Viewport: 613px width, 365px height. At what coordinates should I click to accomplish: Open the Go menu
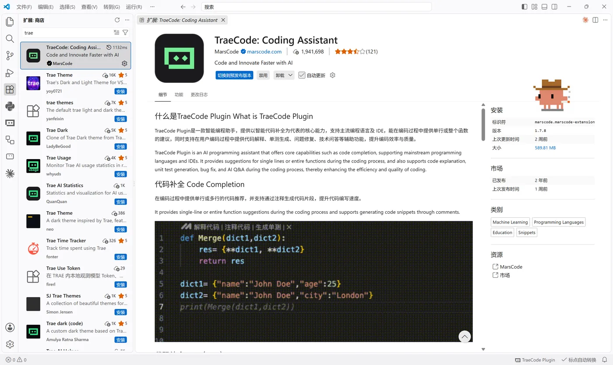[112, 7]
